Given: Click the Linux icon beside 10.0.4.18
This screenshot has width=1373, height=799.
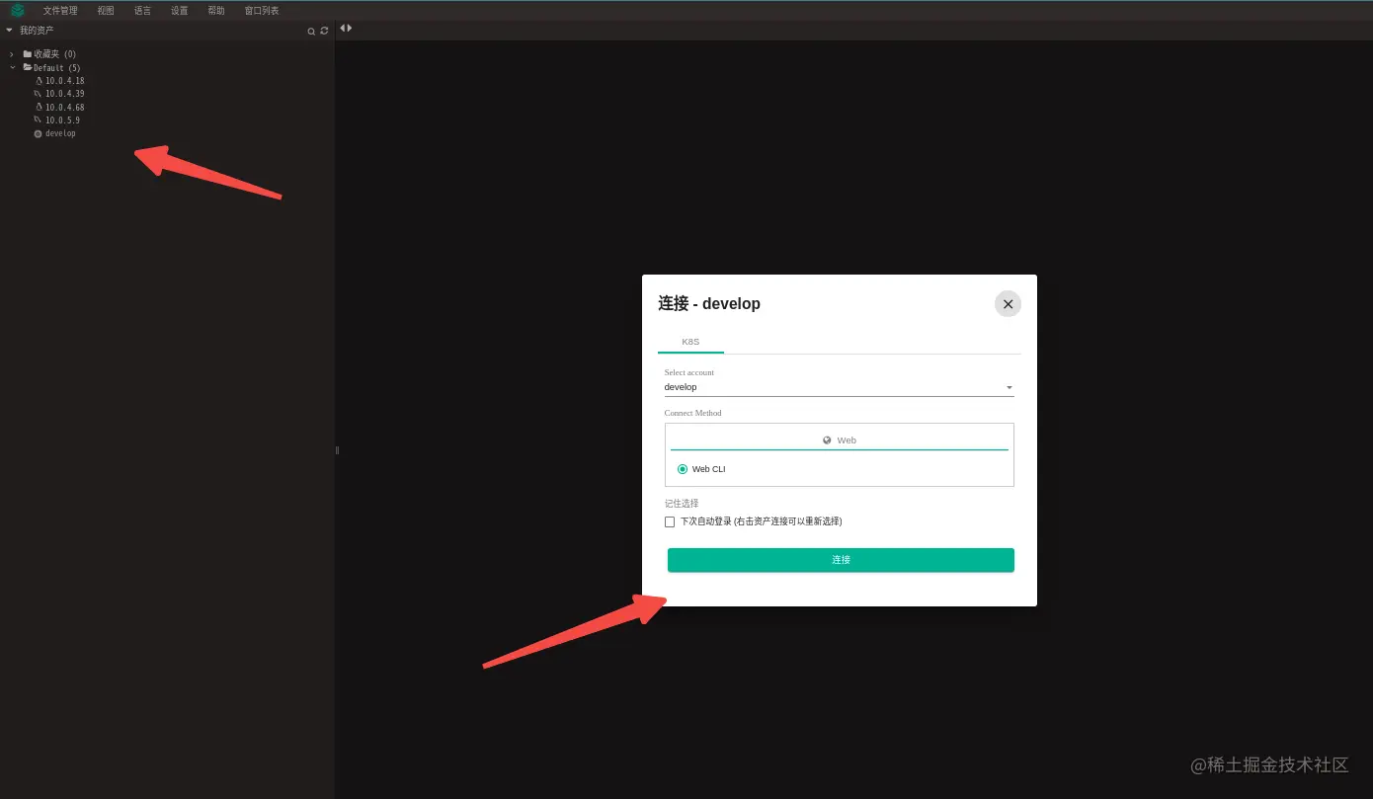Looking at the screenshot, I should pyautogui.click(x=39, y=81).
